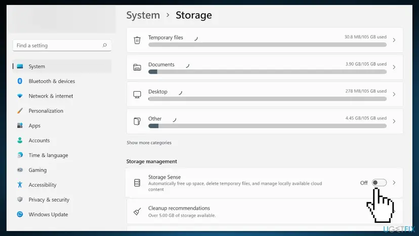Click the '3.90 GB/105 GB used' text
The width and height of the screenshot is (419, 236).
(x=366, y=64)
